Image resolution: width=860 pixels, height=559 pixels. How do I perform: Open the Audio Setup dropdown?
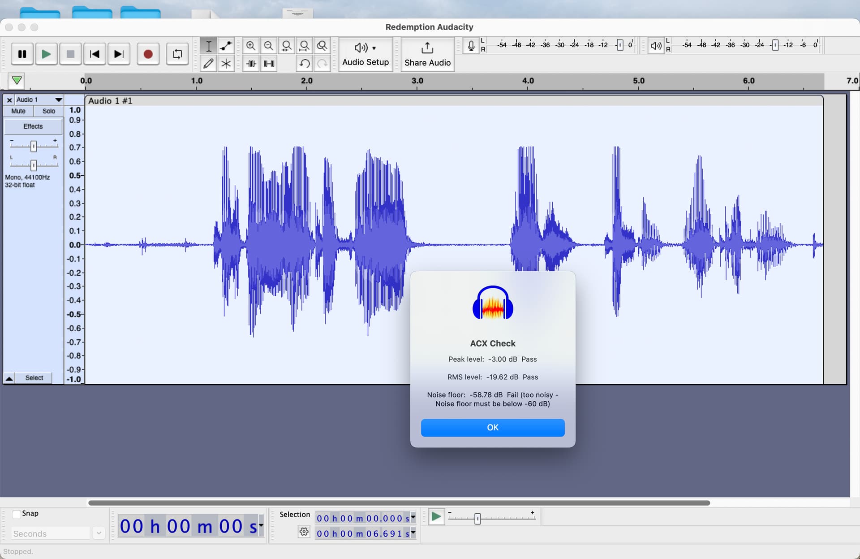point(365,54)
